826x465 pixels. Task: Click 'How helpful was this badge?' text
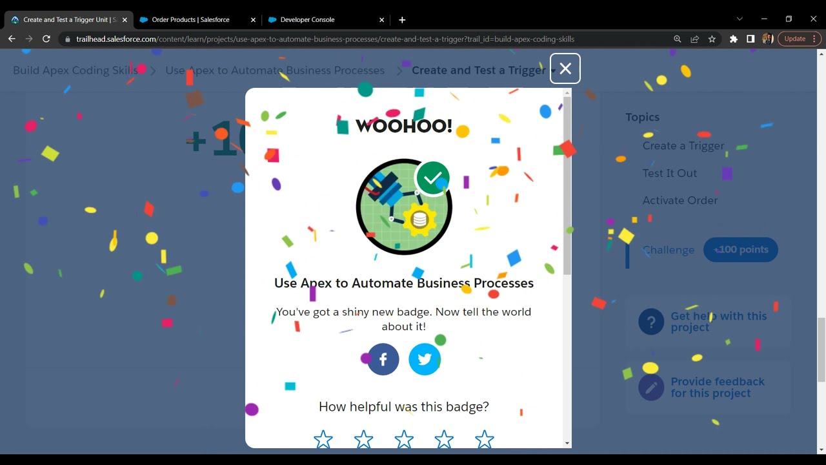404,407
